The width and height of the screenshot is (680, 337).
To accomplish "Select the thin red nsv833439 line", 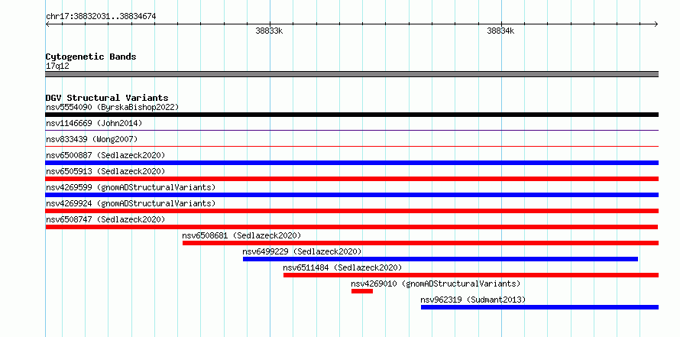I will (x=351, y=146).
